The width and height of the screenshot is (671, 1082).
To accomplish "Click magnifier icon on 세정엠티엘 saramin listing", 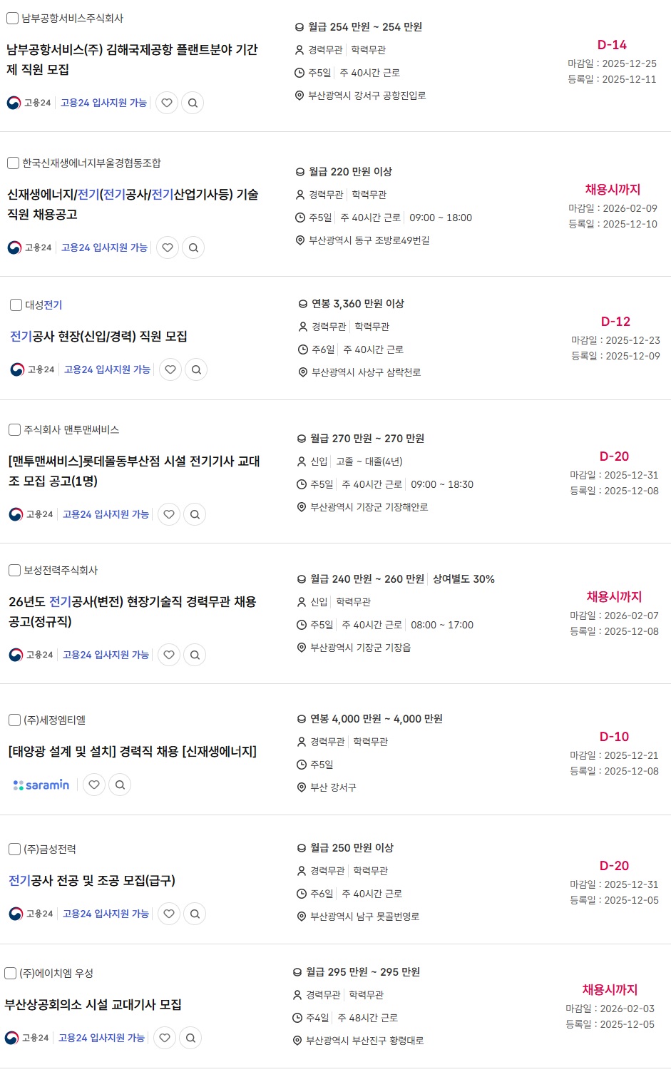I will tap(120, 785).
